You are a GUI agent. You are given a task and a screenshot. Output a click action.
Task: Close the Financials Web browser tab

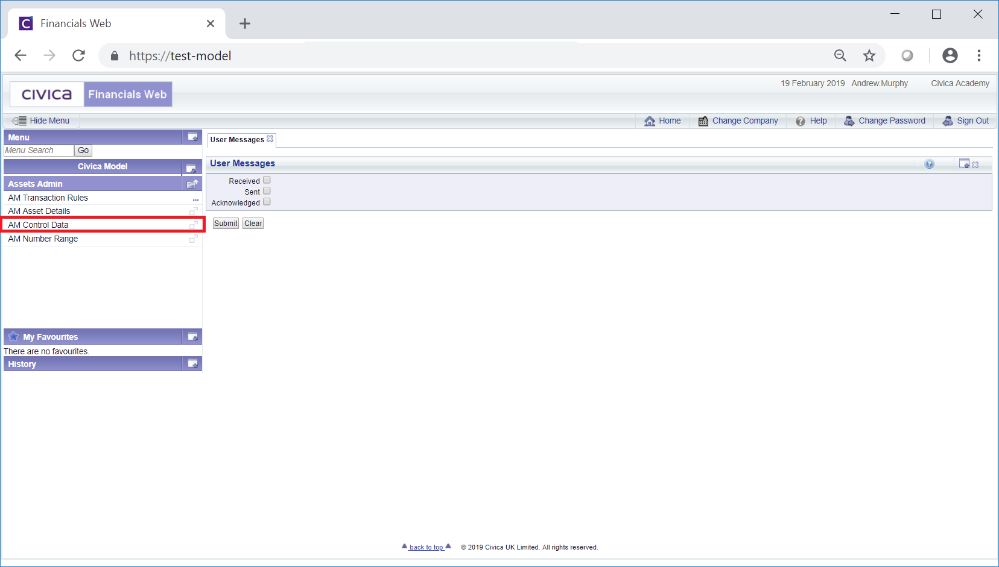tap(211, 23)
